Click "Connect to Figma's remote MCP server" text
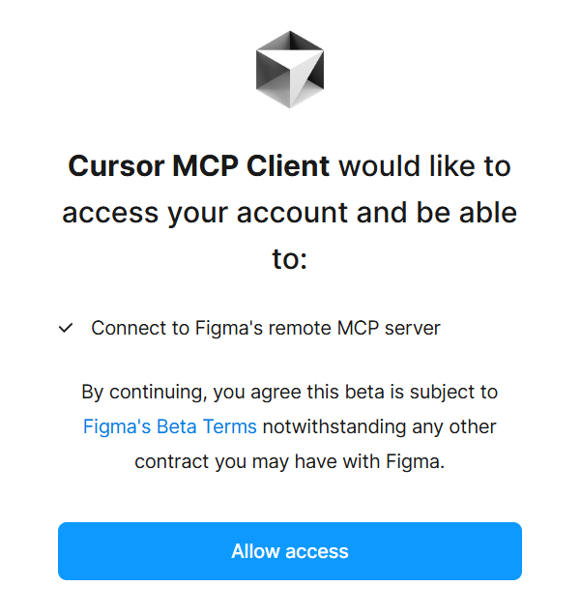The width and height of the screenshot is (581, 615). click(x=265, y=328)
